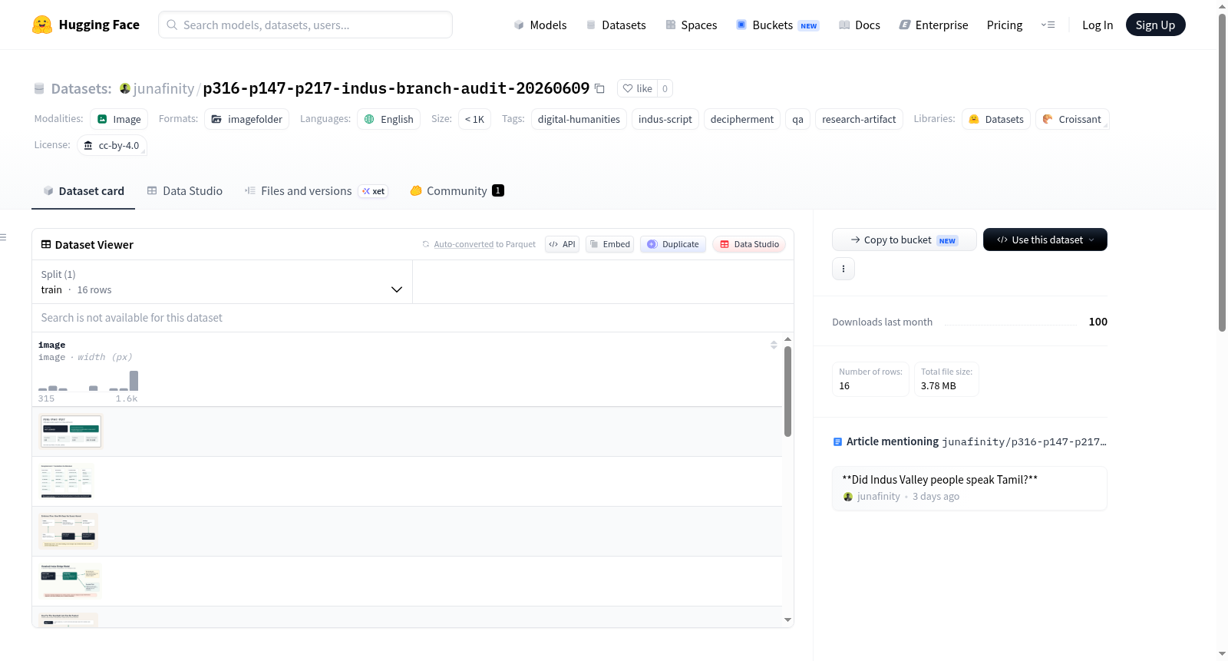Open the Datasets nav item
1228x661 pixels.
[616, 25]
